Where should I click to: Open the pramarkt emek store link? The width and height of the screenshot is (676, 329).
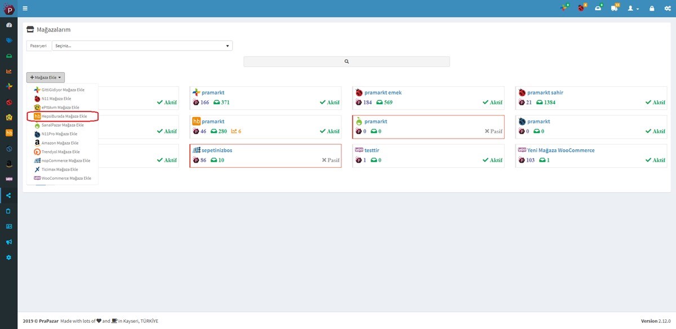(x=383, y=92)
